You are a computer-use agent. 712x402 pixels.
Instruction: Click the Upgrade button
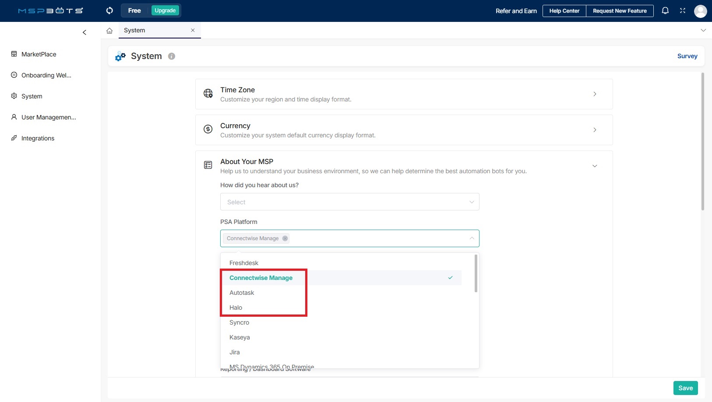165,10
